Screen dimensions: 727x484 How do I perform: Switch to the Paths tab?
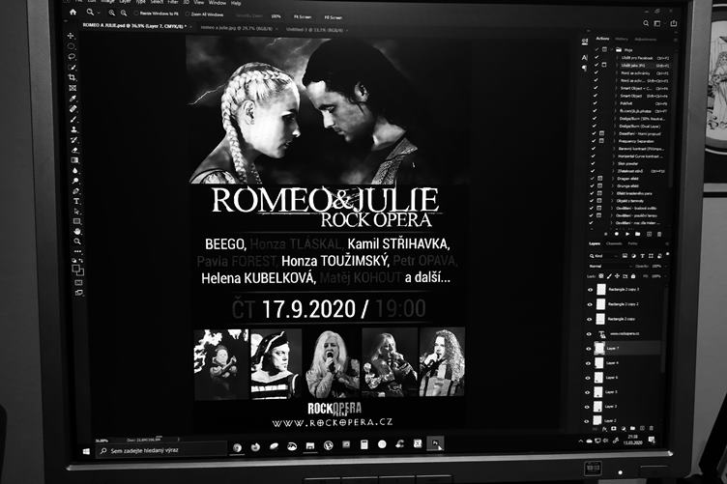(x=632, y=243)
